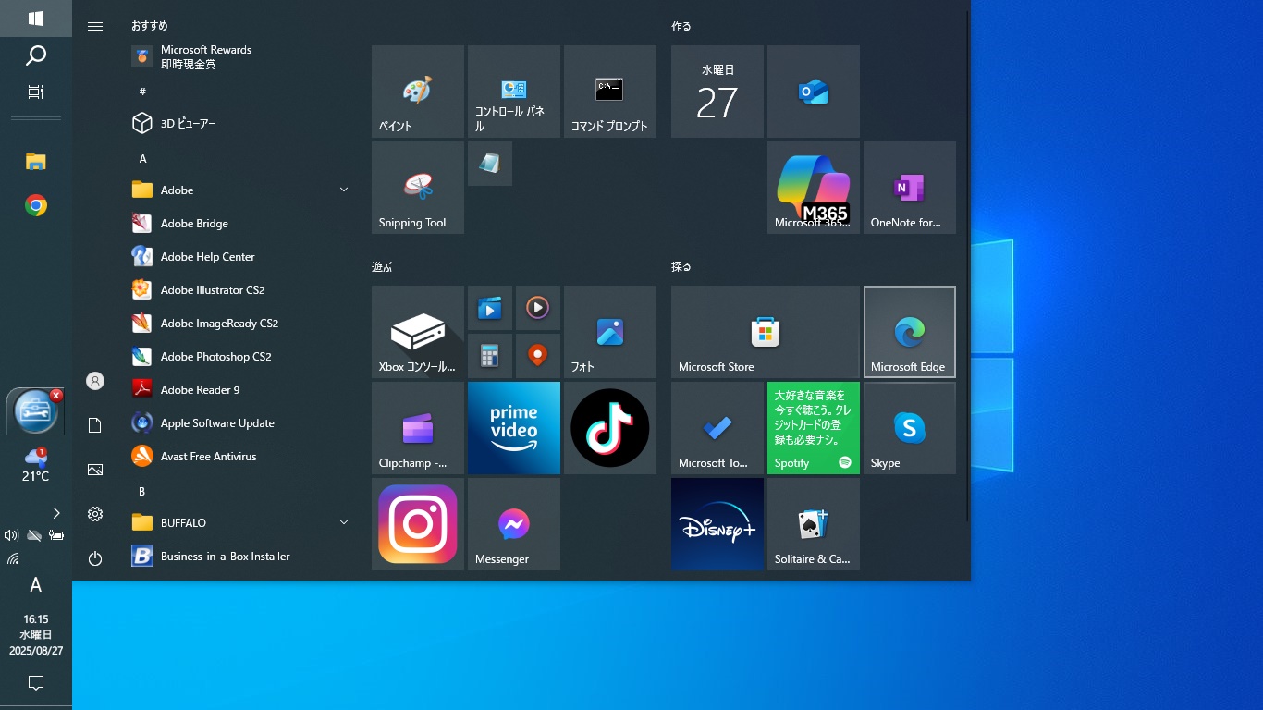Screen dimensions: 1263x710
Task: Open the Media Player small tile
Action: pos(538,308)
